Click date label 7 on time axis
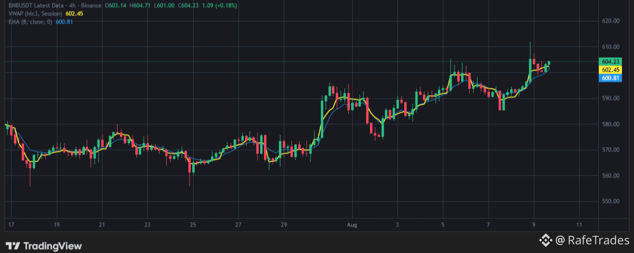 point(488,225)
